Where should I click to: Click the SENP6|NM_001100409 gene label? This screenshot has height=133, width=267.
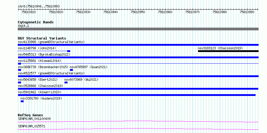(x=34, y=119)
